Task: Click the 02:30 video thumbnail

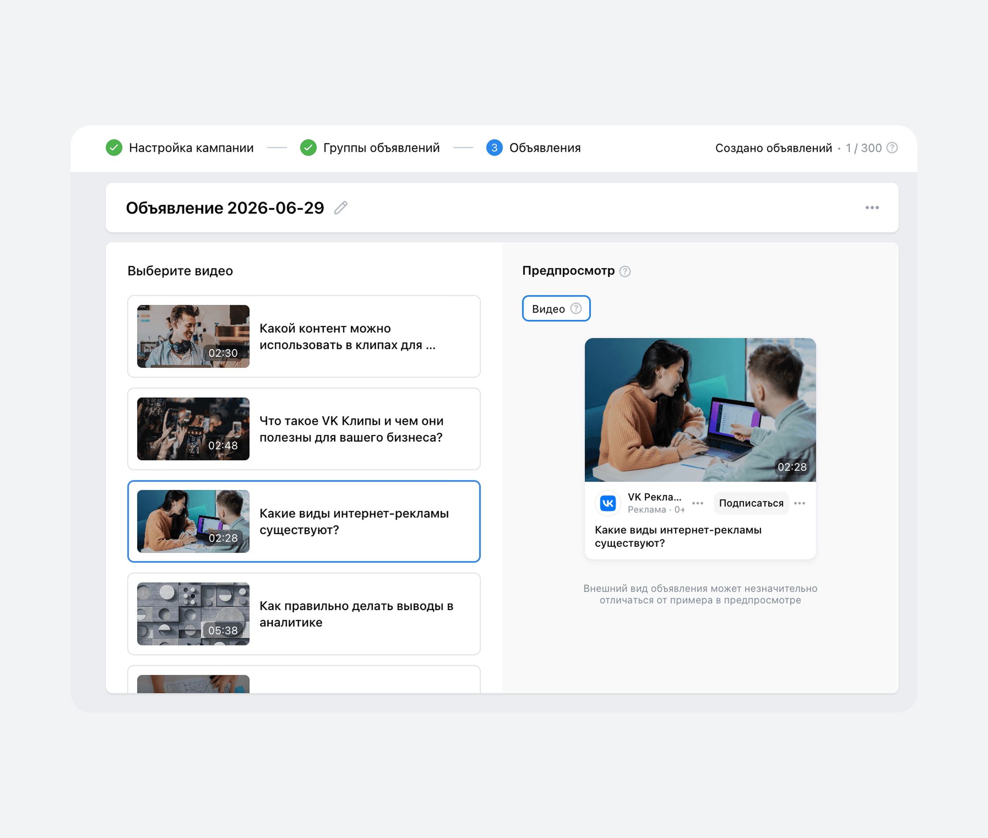Action: click(193, 337)
